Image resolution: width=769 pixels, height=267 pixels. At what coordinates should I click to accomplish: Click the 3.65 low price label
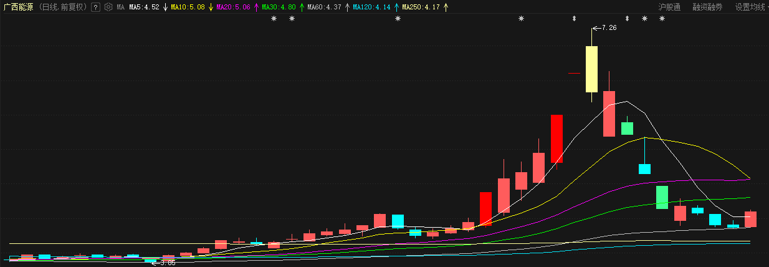coord(168,263)
